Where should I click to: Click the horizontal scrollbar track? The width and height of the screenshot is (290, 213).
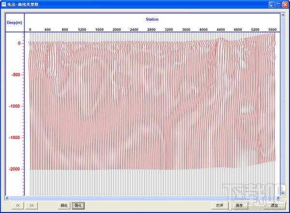point(143,198)
